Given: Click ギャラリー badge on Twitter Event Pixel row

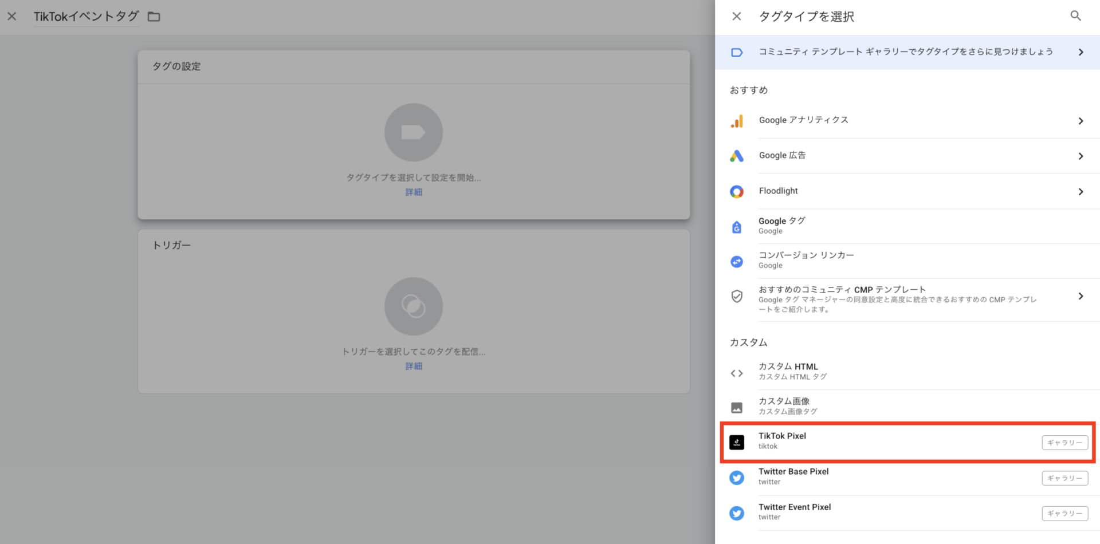Looking at the screenshot, I should click(x=1064, y=514).
